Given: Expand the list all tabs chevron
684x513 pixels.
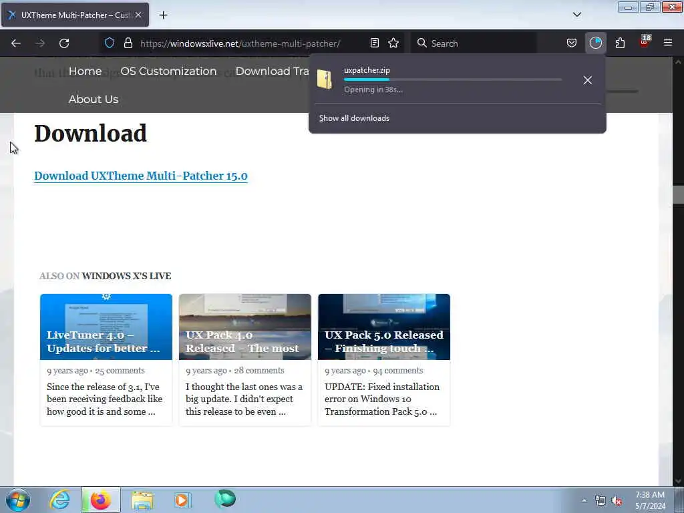Looking at the screenshot, I should 576,15.
